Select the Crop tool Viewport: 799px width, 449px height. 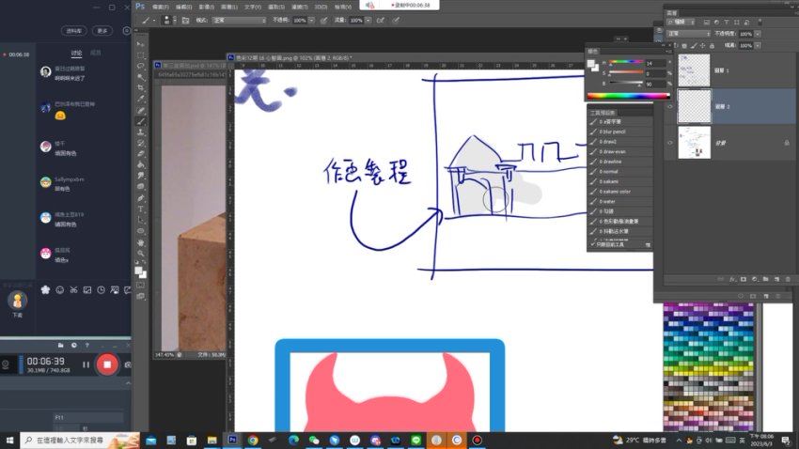pyautogui.click(x=141, y=87)
